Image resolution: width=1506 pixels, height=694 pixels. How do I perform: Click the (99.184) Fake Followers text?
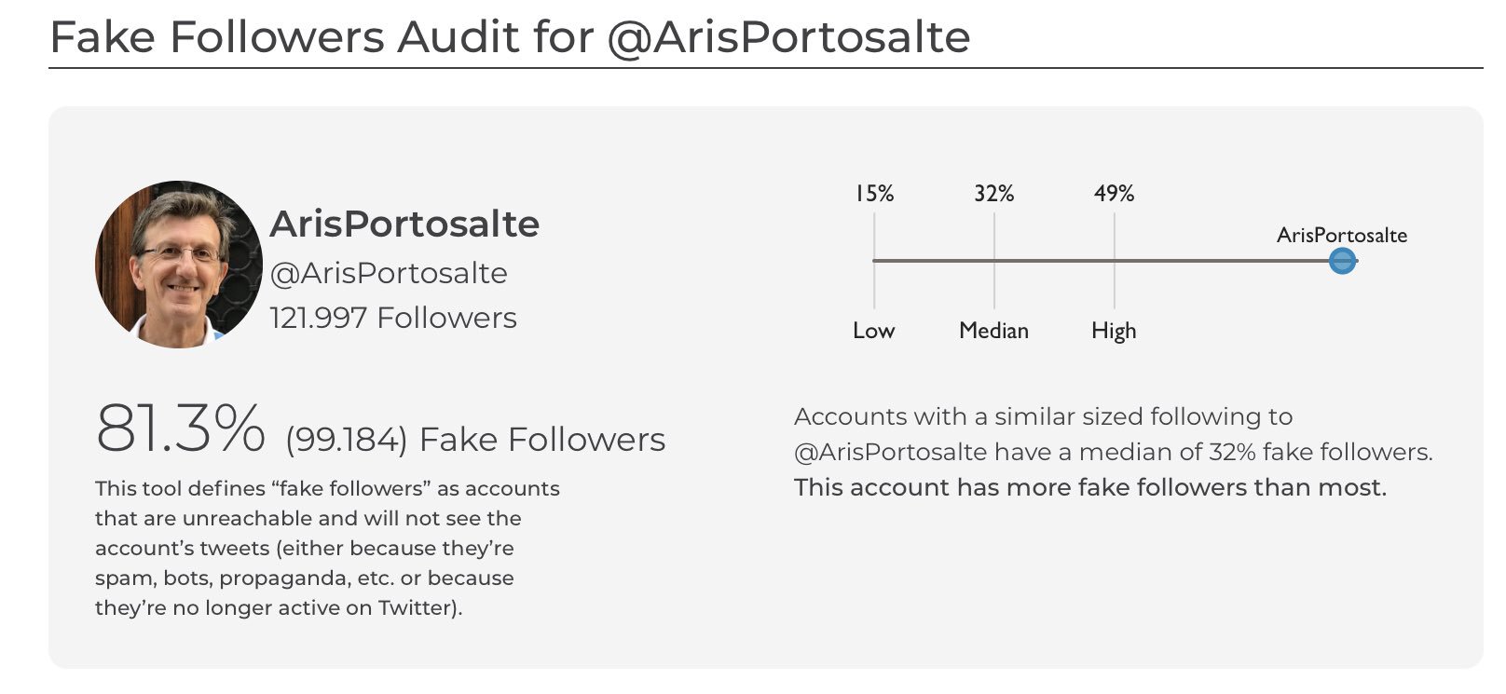(x=475, y=439)
